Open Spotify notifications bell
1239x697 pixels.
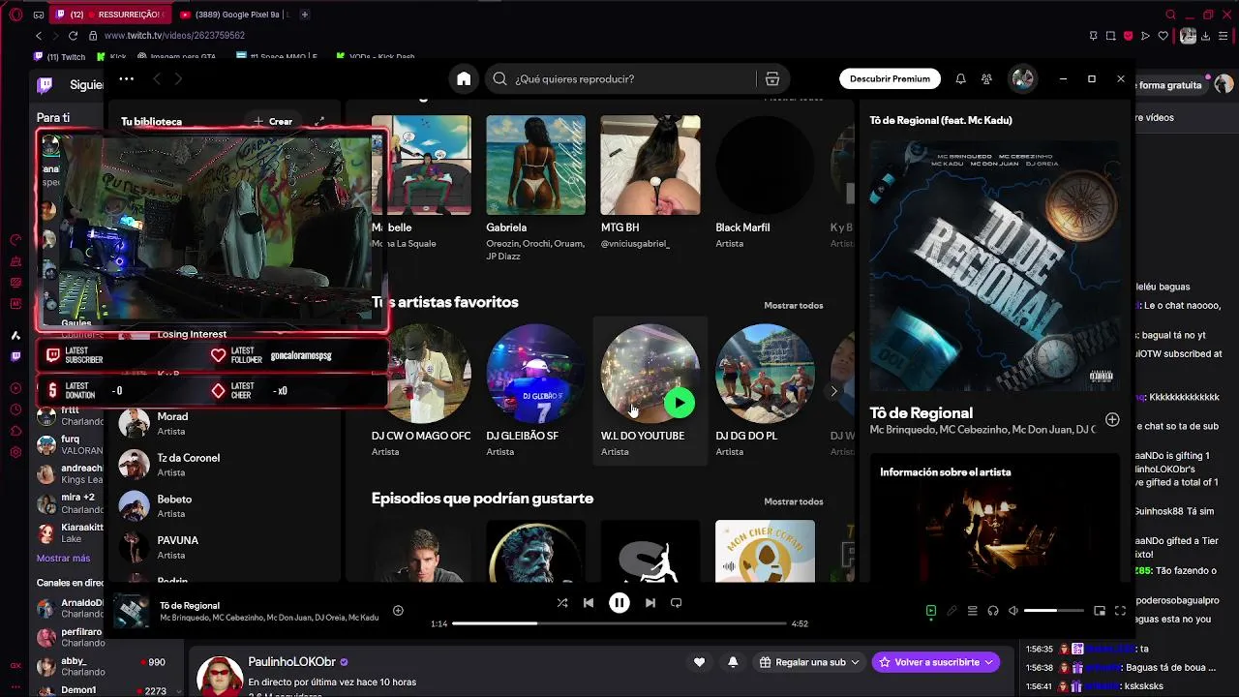tap(960, 79)
